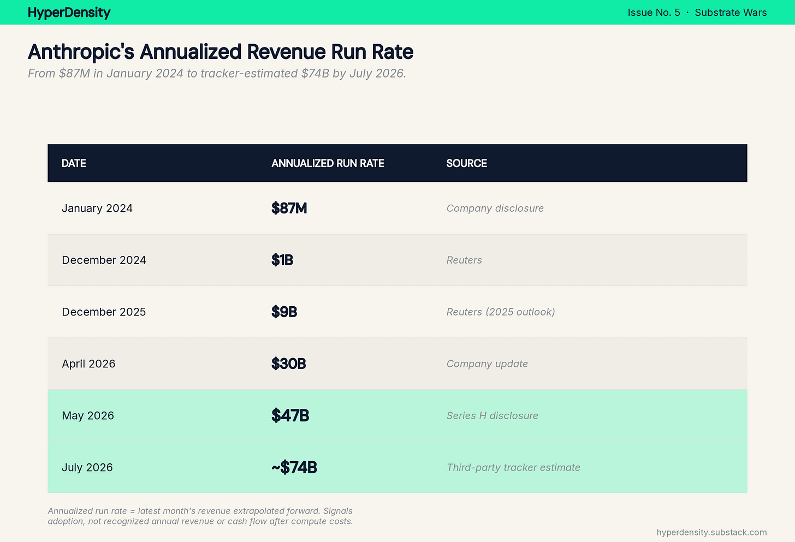
Task: Select the 'Reuters' source in the December 2024 row
Action: coord(464,260)
